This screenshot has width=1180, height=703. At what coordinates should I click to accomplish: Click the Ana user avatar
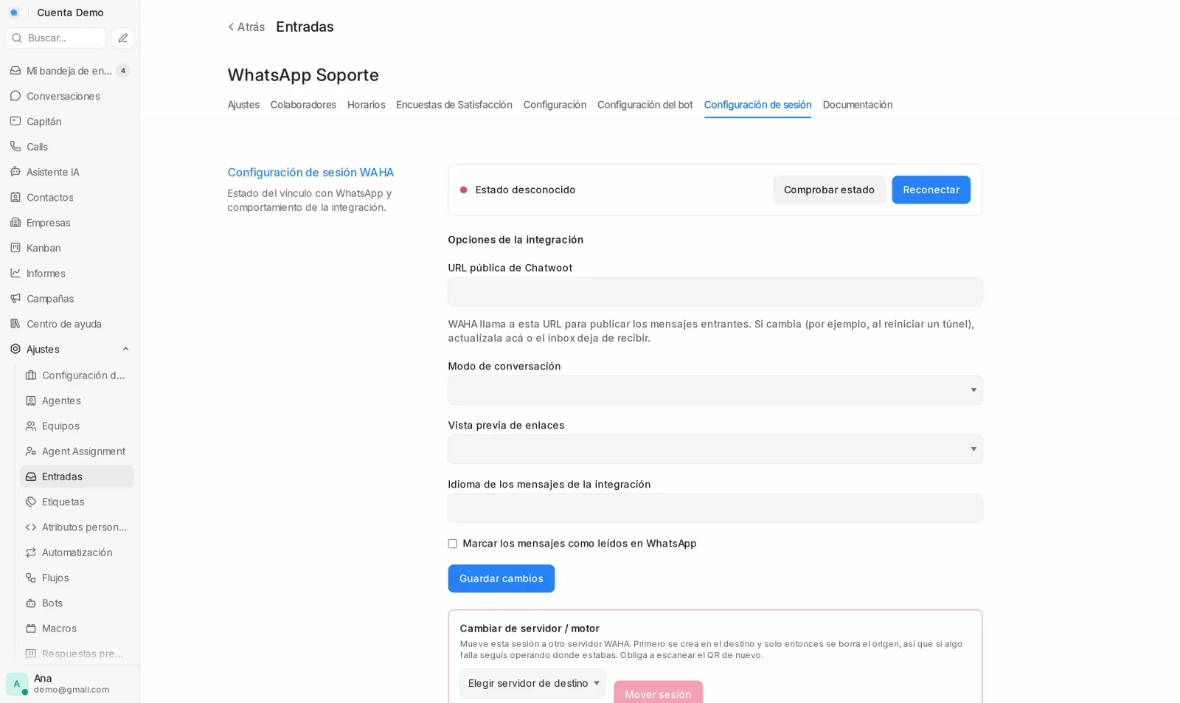pyautogui.click(x=17, y=684)
